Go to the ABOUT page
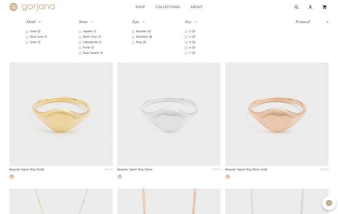The width and height of the screenshot is (338, 214). [196, 7]
